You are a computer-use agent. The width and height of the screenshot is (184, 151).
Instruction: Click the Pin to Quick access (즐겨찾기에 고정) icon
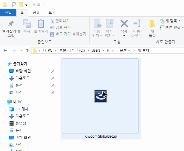click(11, 23)
